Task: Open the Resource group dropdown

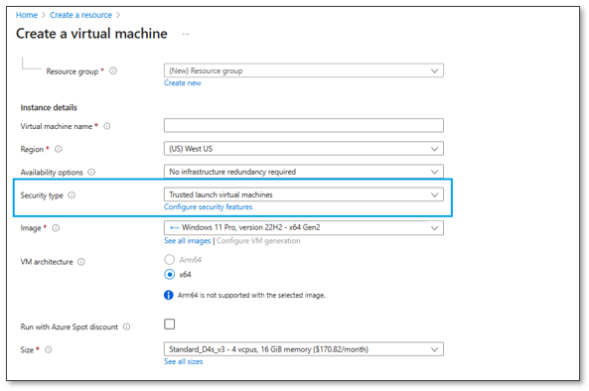Action: 304,70
